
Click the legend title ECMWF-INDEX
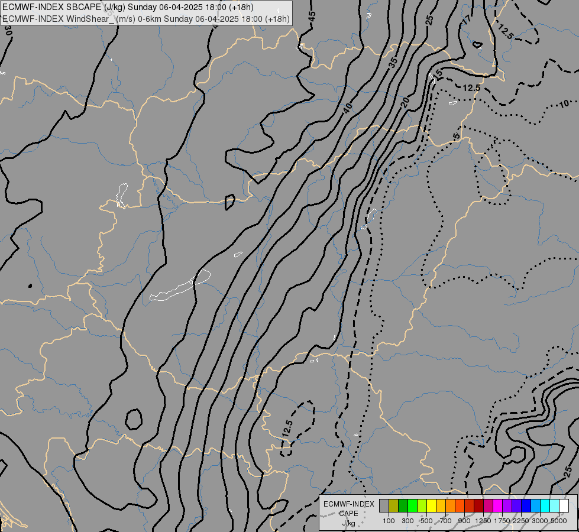tap(348, 504)
